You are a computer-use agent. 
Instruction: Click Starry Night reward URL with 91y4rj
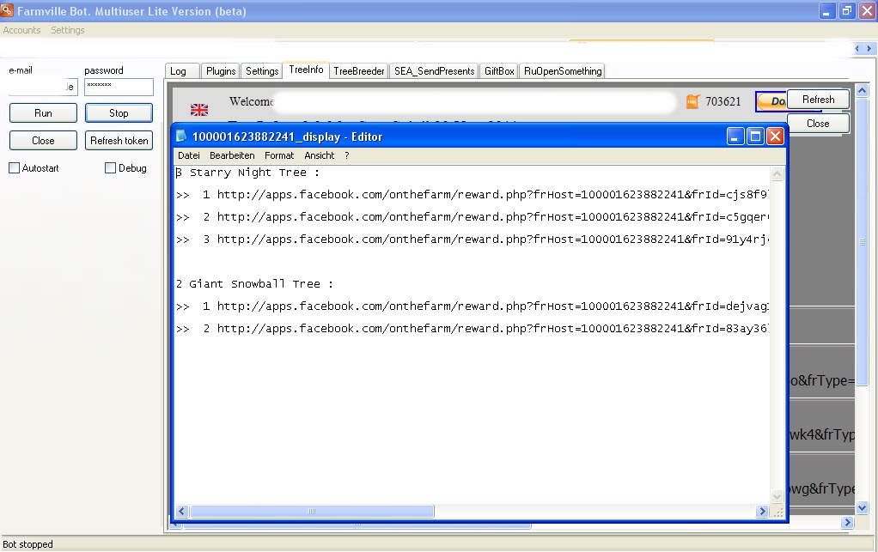pyautogui.click(x=493, y=240)
